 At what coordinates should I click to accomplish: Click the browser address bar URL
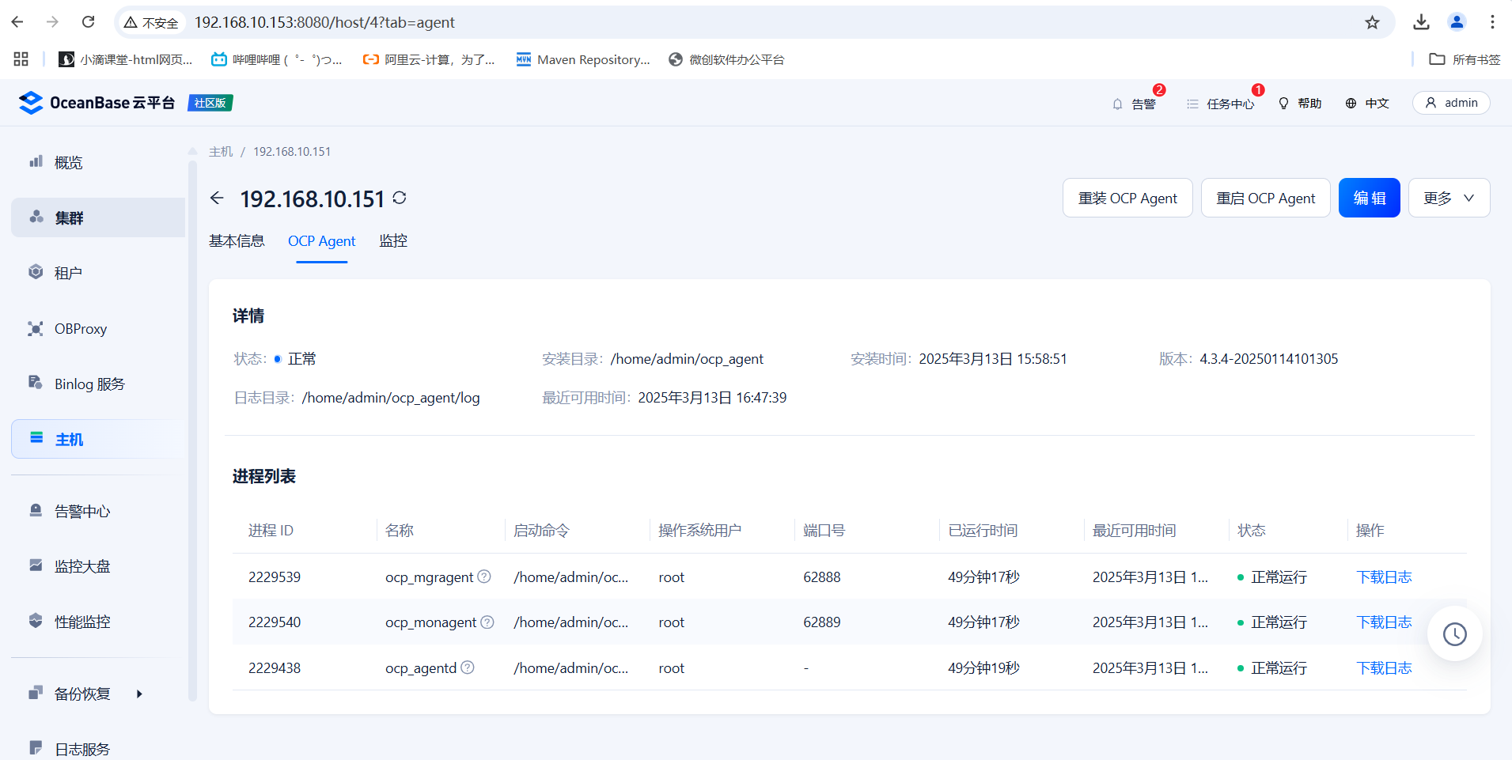click(x=324, y=22)
